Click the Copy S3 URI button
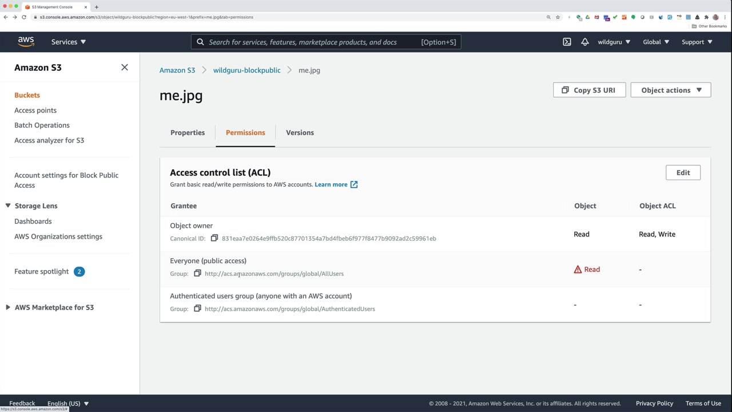The image size is (732, 412). point(589,90)
